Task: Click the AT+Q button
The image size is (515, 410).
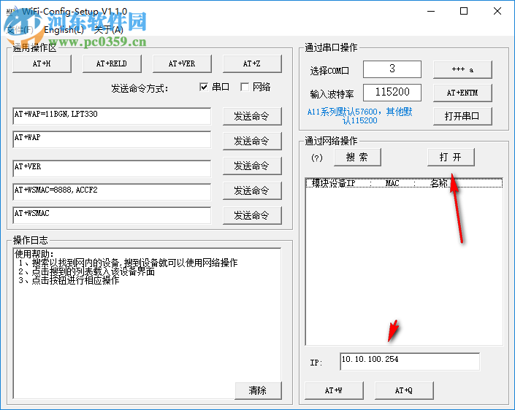Action: (404, 390)
